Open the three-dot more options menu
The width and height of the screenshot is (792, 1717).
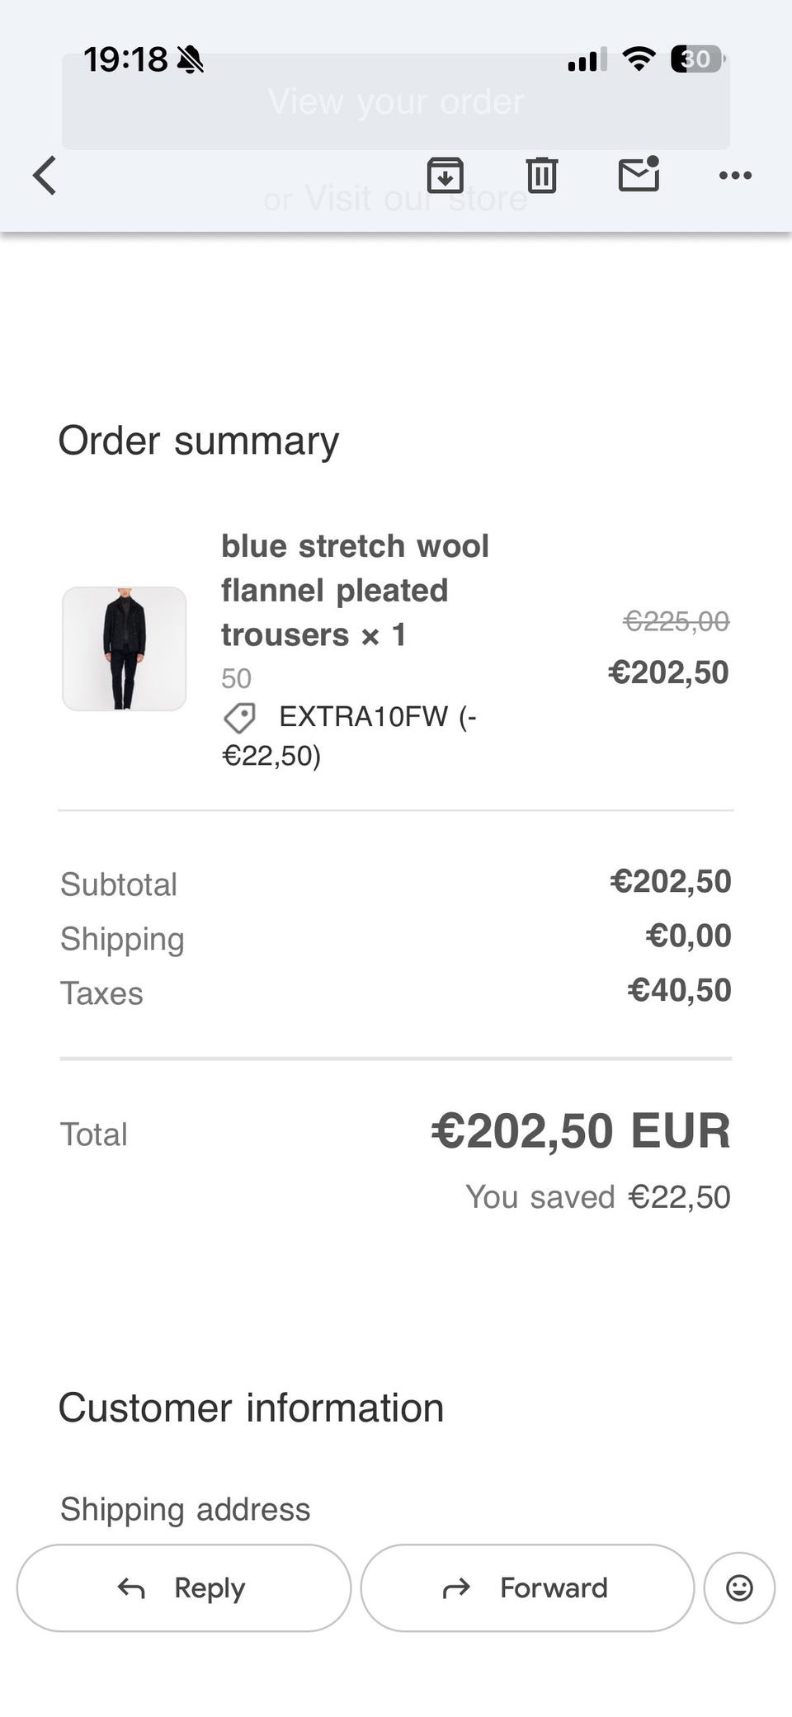735,175
